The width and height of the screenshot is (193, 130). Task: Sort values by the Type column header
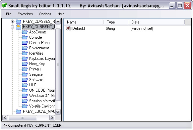pyautogui.click(x=116, y=22)
